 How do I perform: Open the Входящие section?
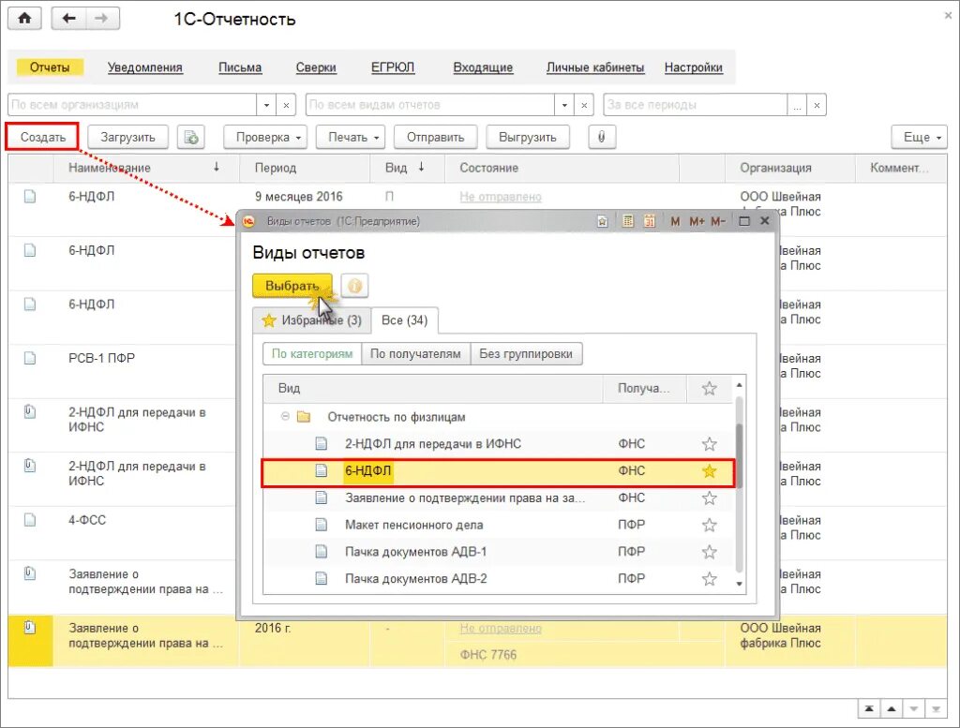pos(483,67)
